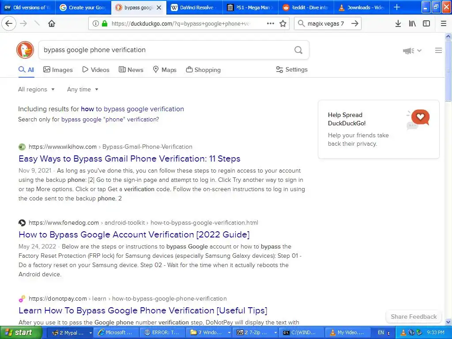Screen dimensions: 452x339
Task: Open the 7-Zip taskbar group
Action: coord(256,332)
